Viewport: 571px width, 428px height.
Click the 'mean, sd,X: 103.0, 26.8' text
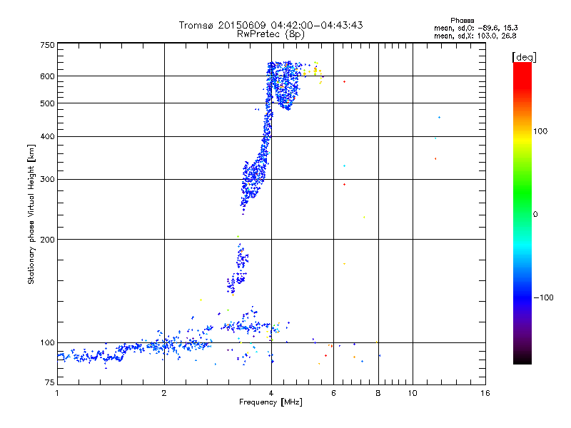coord(475,36)
